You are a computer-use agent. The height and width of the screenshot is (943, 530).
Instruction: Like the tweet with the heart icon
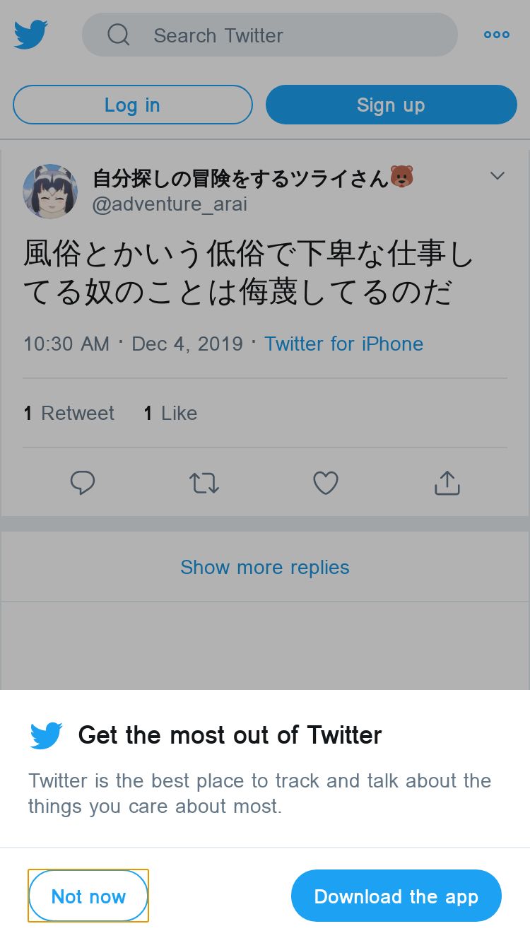tap(326, 483)
